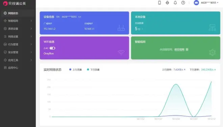Toggle the 2.4G WiFi switch
Viewport: 223px width, 127px height.
point(52,48)
